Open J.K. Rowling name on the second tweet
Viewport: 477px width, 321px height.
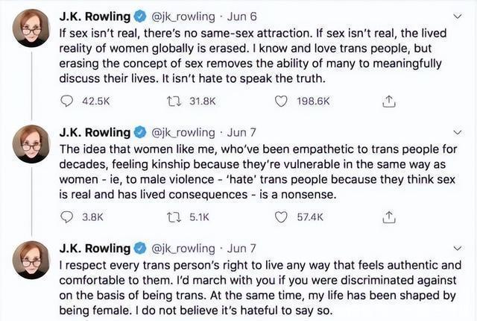click(x=95, y=133)
